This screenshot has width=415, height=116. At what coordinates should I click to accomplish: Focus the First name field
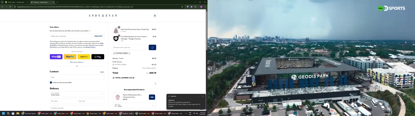[x=63, y=101]
